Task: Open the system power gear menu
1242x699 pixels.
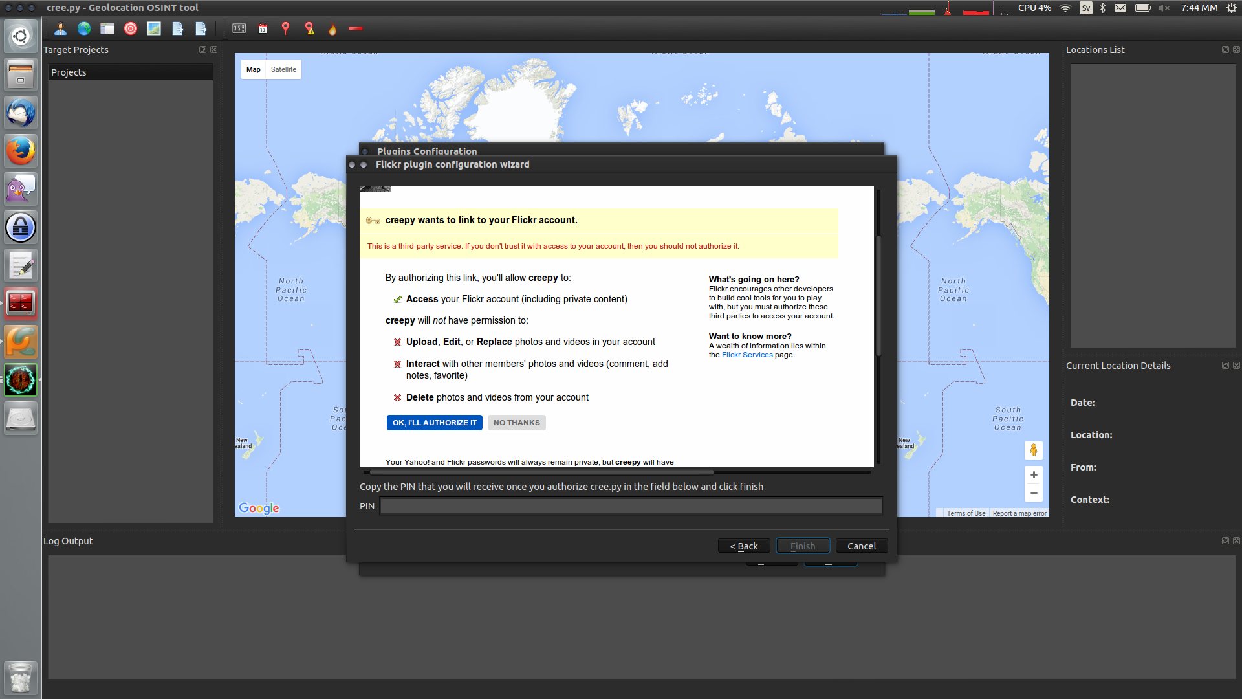Action: (x=1232, y=8)
